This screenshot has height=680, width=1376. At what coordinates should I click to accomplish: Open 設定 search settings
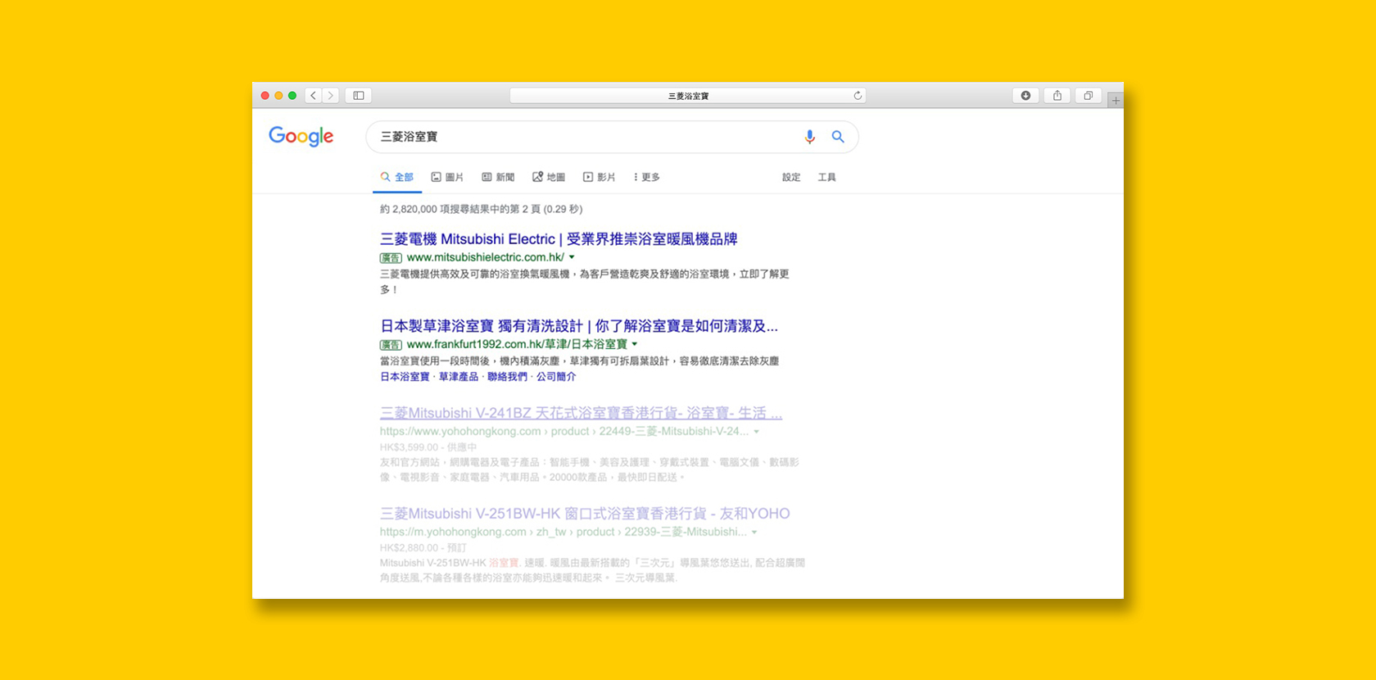click(x=791, y=177)
